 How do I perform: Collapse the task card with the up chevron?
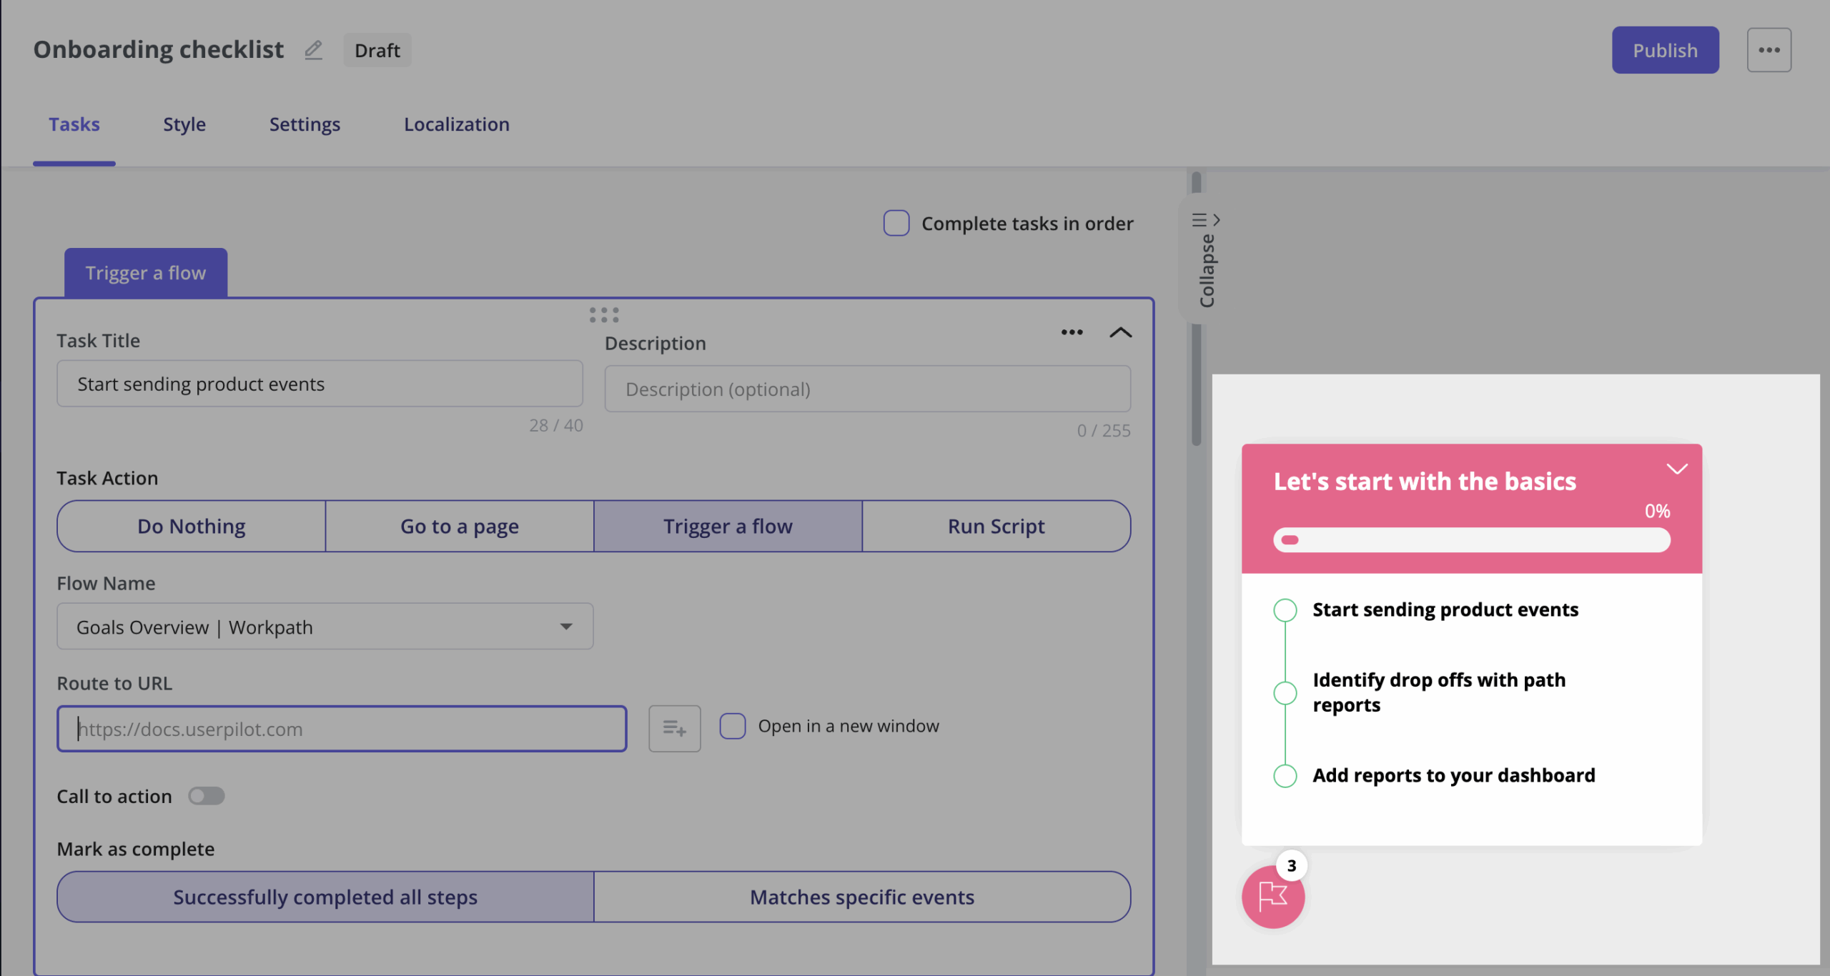tap(1120, 332)
